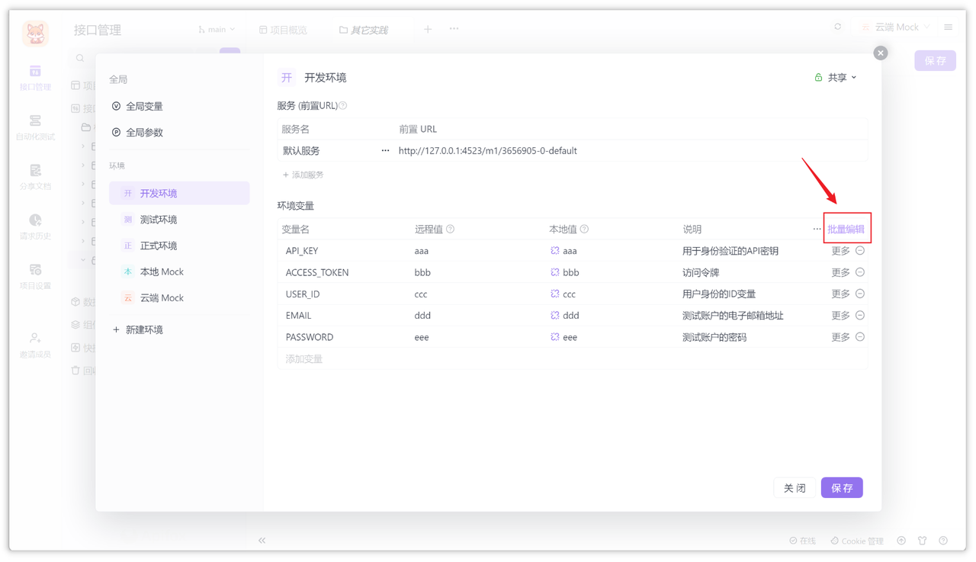Click the background 保存 button at top right
This screenshot has height=562, width=976.
[935, 60]
